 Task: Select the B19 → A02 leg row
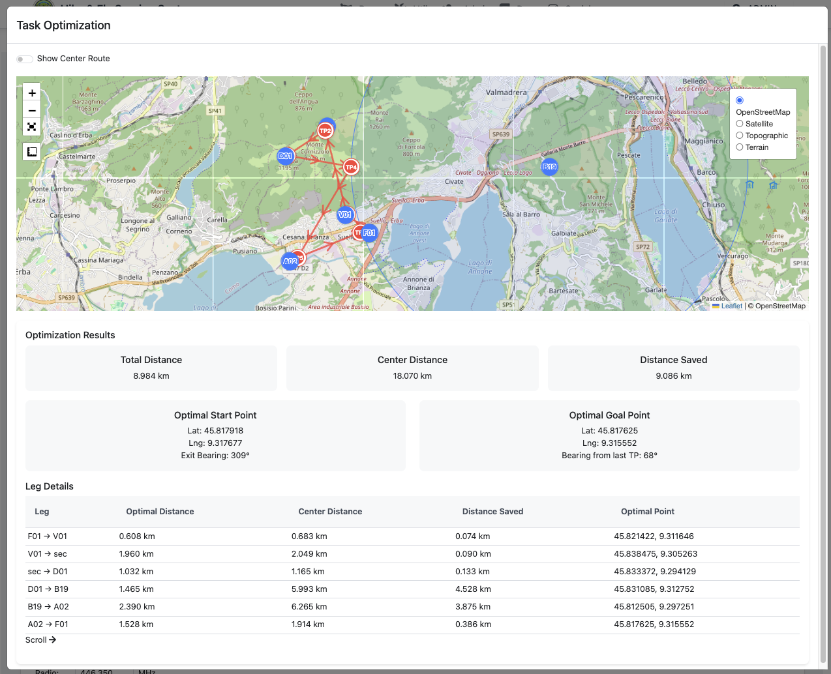pyautogui.click(x=412, y=607)
